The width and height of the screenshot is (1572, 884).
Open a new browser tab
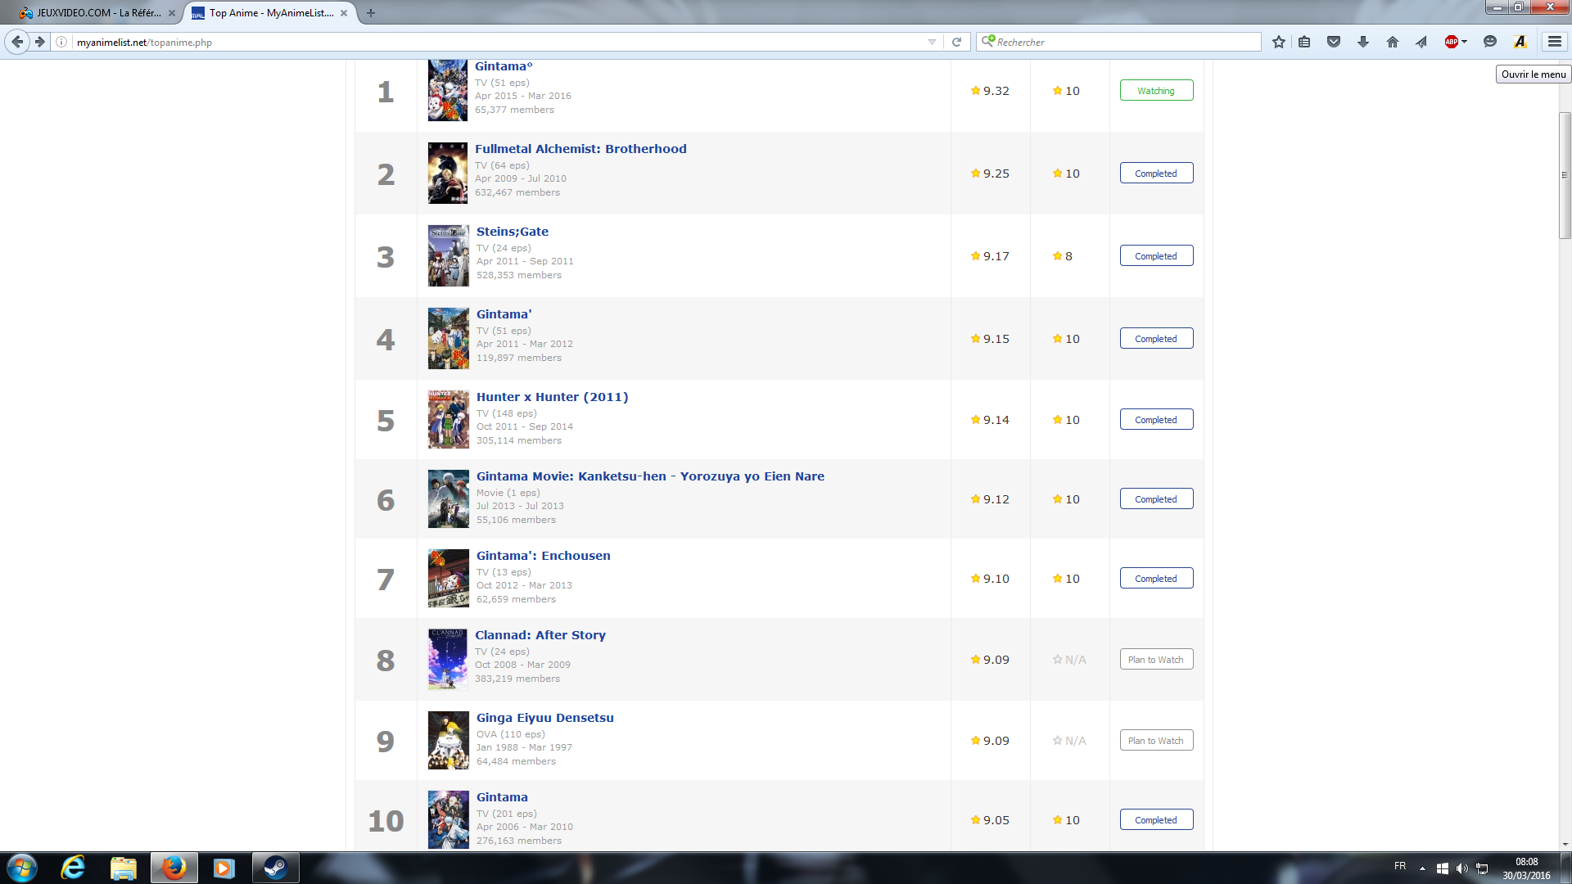coord(371,13)
